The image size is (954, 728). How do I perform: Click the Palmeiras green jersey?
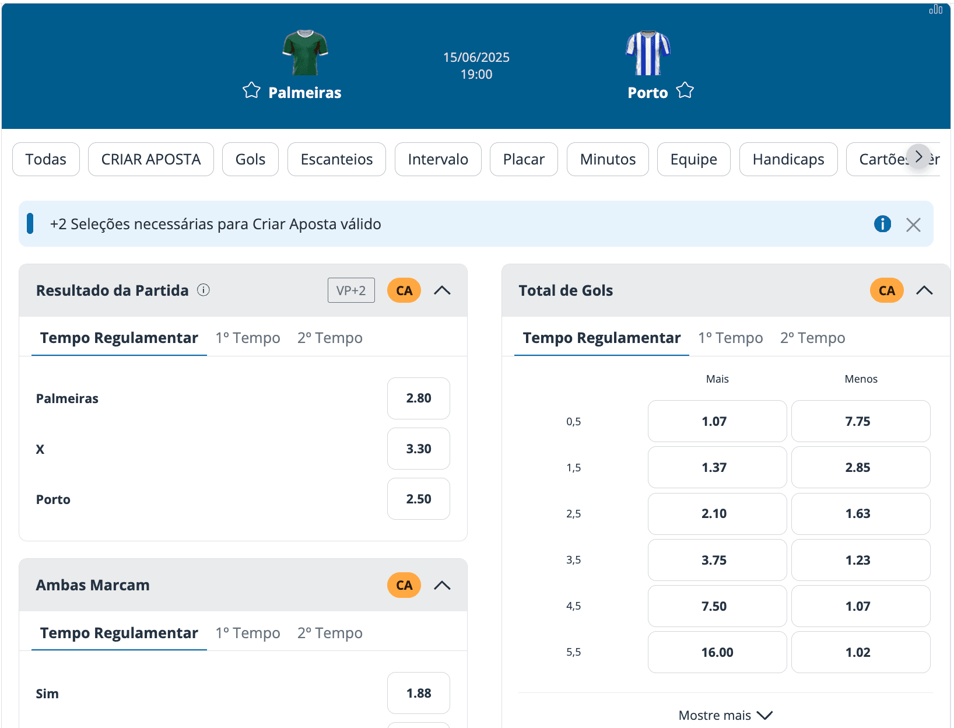click(x=305, y=52)
